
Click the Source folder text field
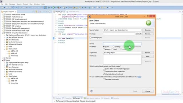pos(122,30)
